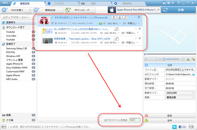Edit the ファイル名 input field
Image resolution: width=197 pixels, height=130 pixels.
coord(180,70)
